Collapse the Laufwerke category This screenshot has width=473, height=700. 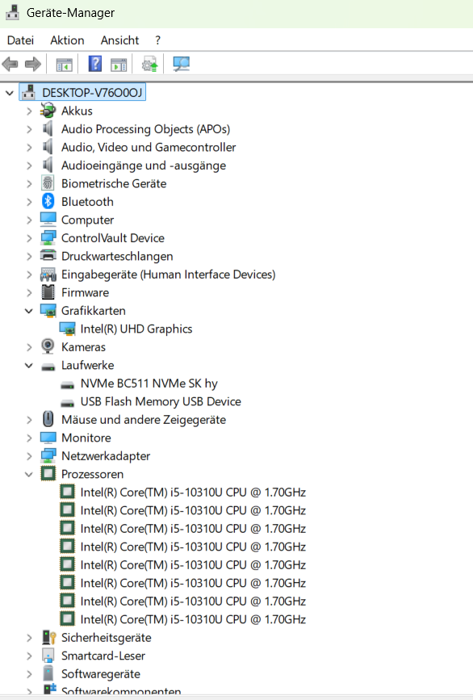[29, 366]
